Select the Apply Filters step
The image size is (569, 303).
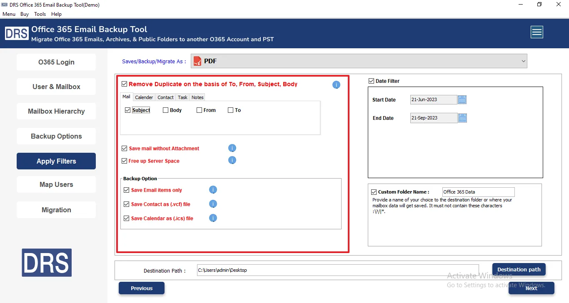coord(56,161)
